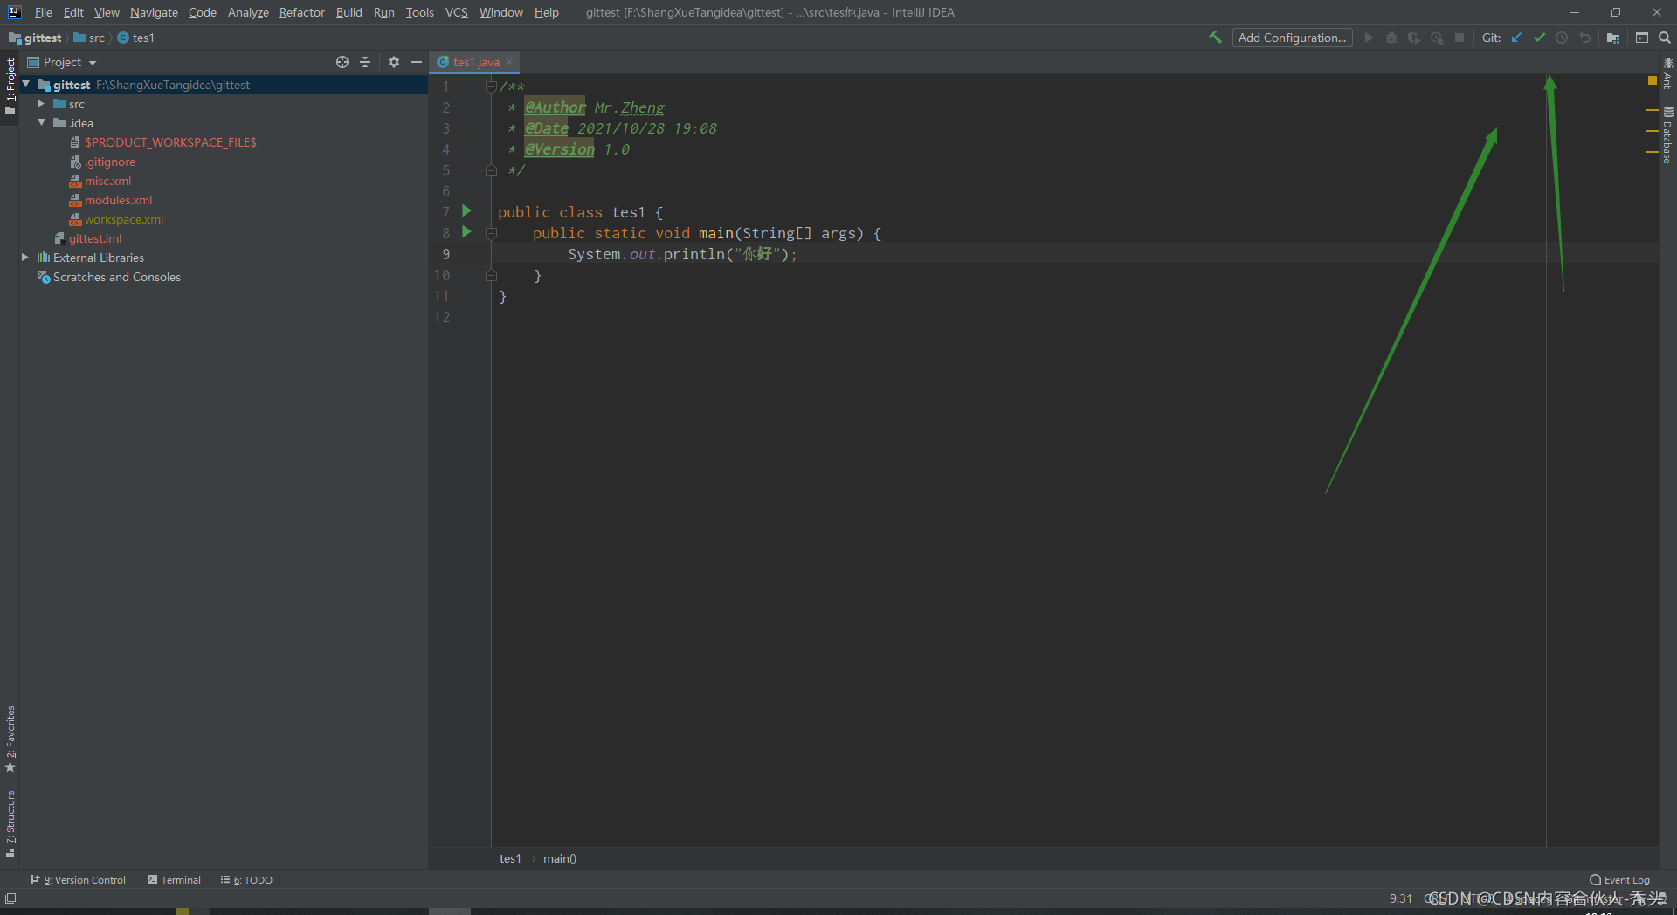Click Search Everywhere magnifier icon
This screenshot has width=1677, height=915.
[1665, 38]
